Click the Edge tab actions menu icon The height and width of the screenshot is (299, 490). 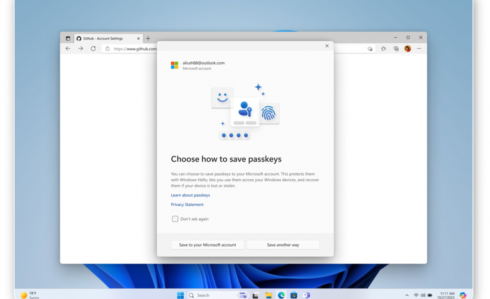(x=68, y=38)
